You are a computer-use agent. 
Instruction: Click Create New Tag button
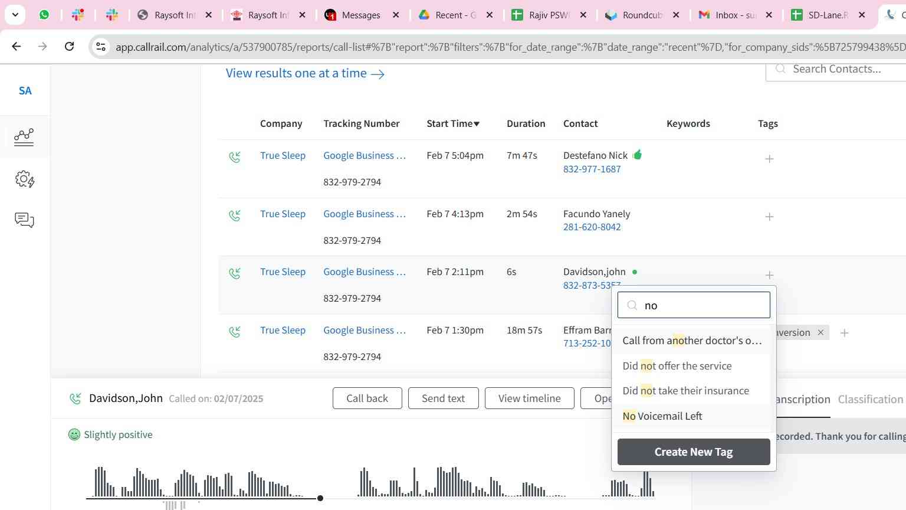694,452
